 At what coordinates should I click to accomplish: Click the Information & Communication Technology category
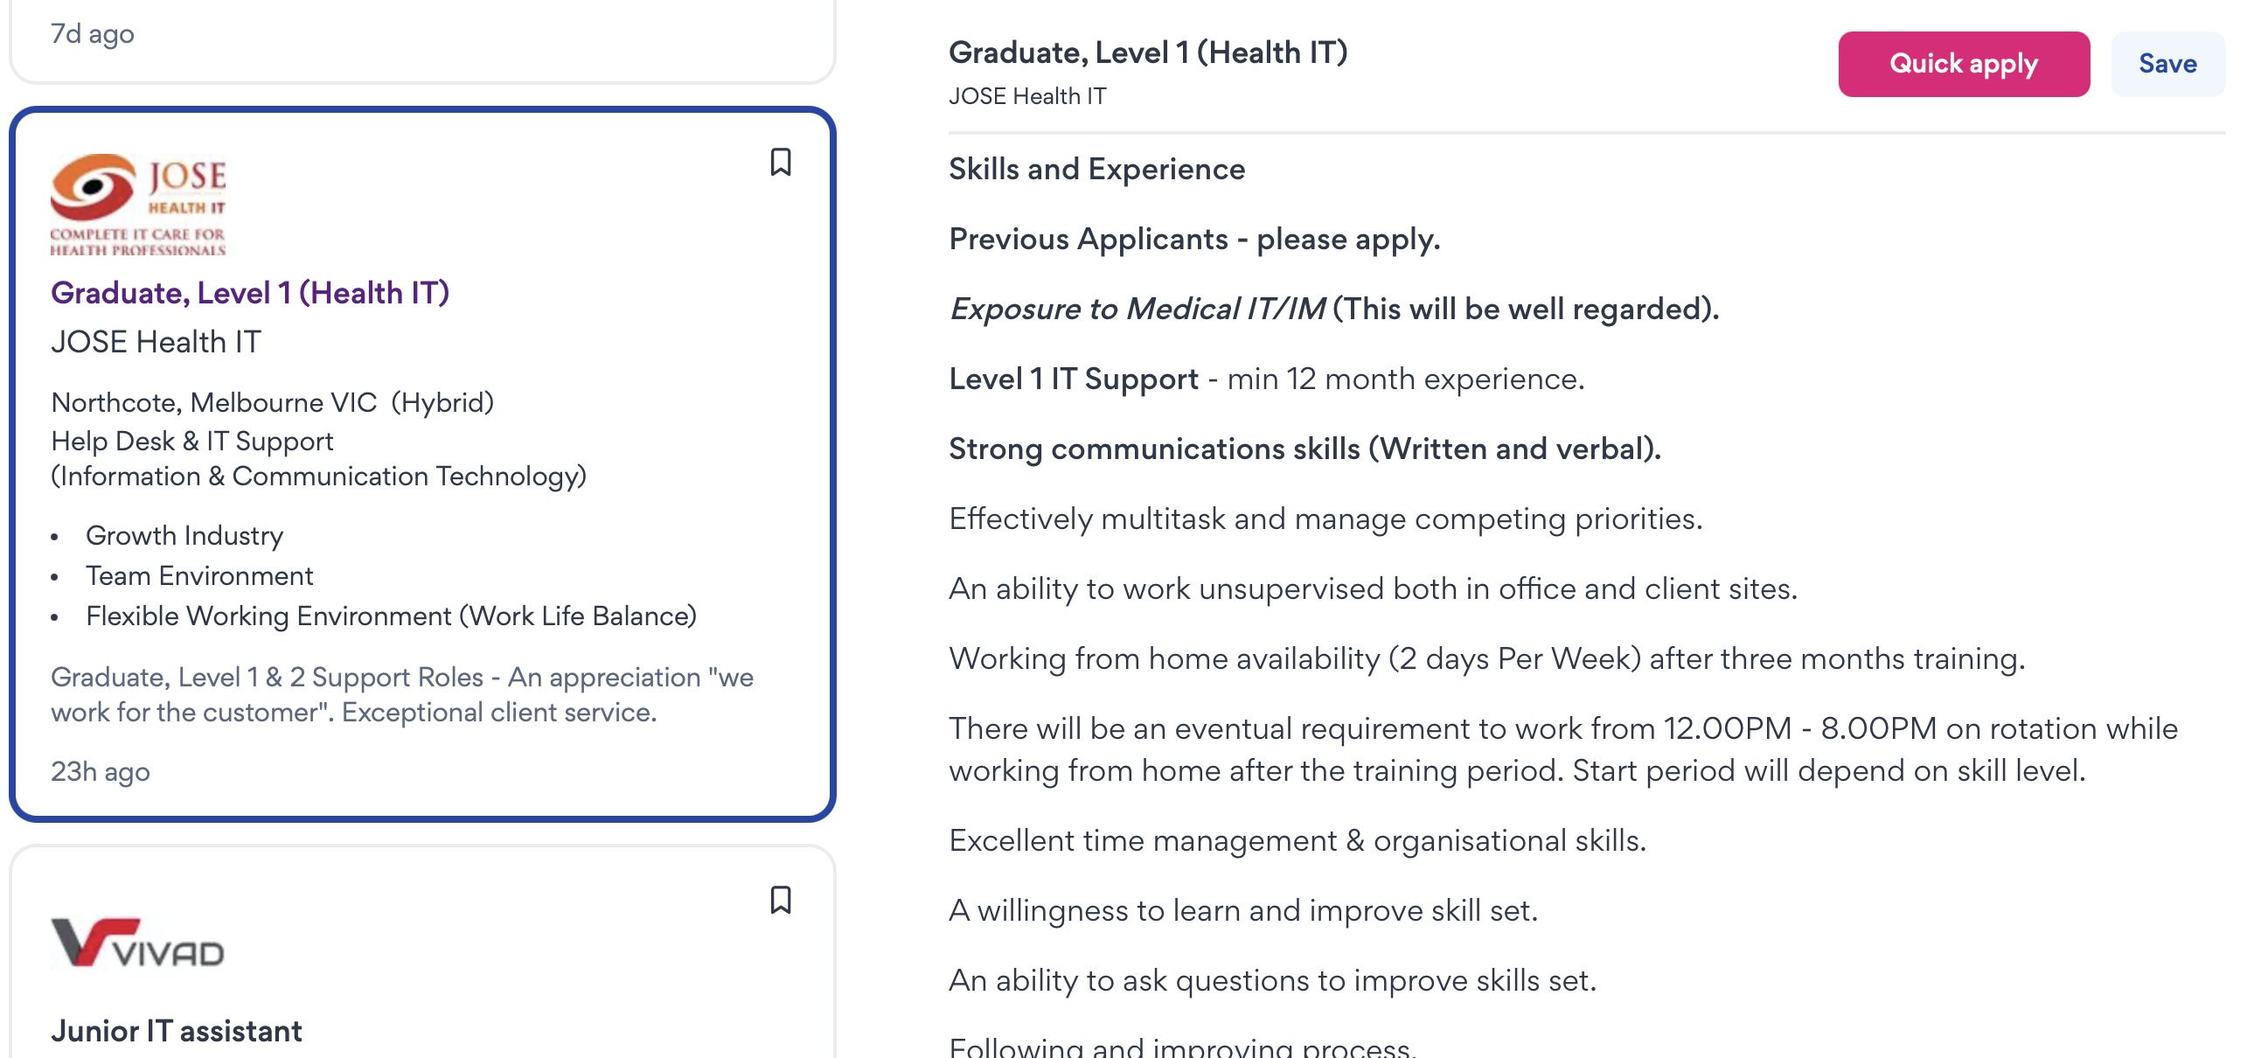pyautogui.click(x=318, y=477)
